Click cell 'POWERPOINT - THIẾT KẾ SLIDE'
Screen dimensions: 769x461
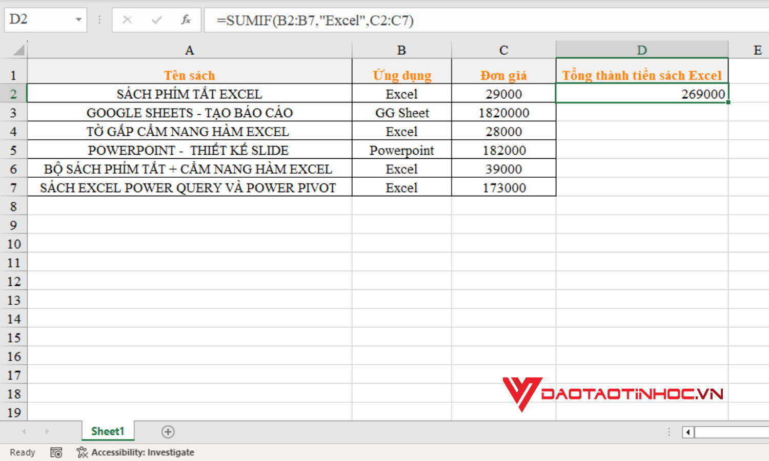(x=190, y=150)
